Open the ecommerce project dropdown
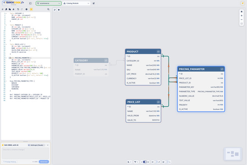Image resolution: width=247 pixels, height=165 pixels. click(49, 3)
